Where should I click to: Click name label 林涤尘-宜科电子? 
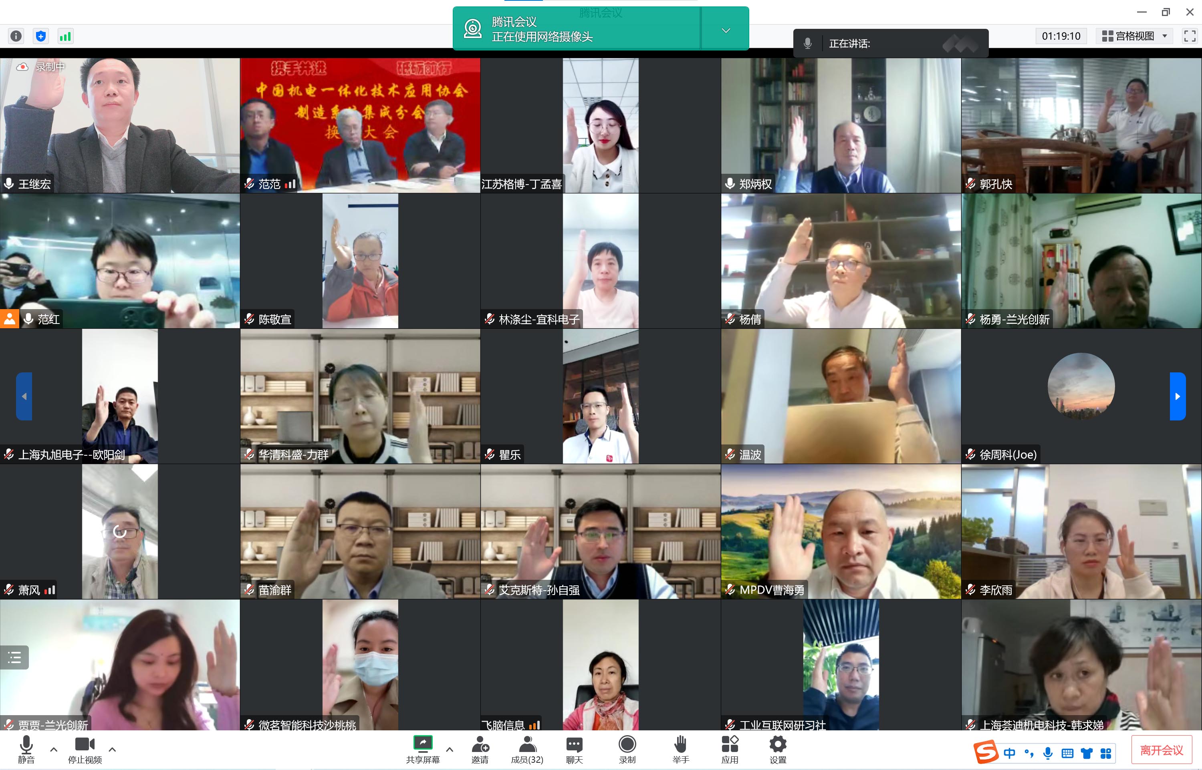(539, 320)
